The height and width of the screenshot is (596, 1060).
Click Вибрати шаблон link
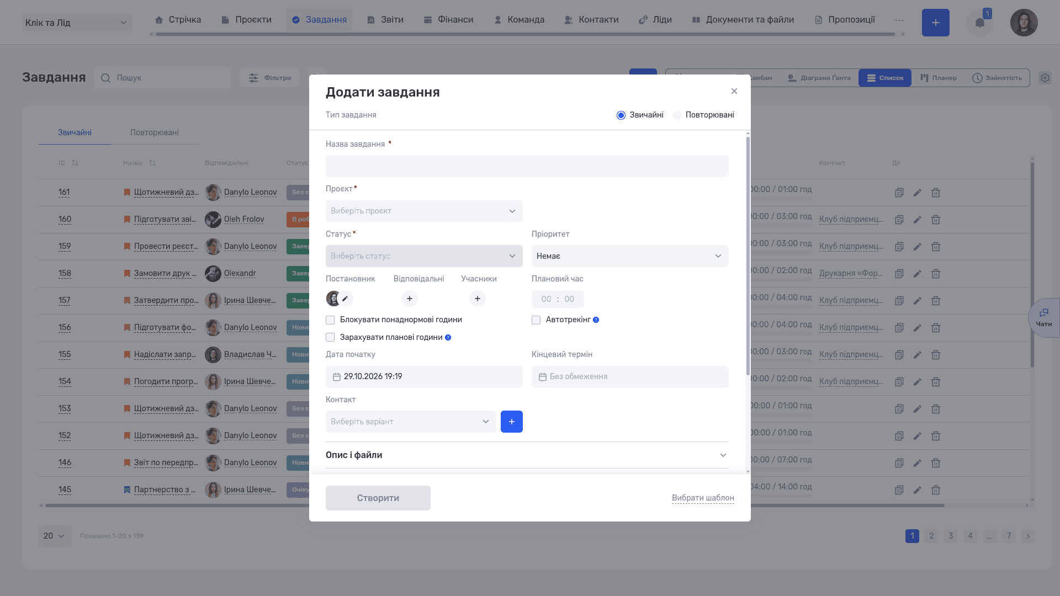pyautogui.click(x=703, y=498)
